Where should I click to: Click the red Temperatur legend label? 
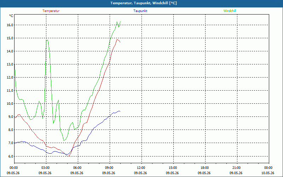pyautogui.click(x=51, y=11)
